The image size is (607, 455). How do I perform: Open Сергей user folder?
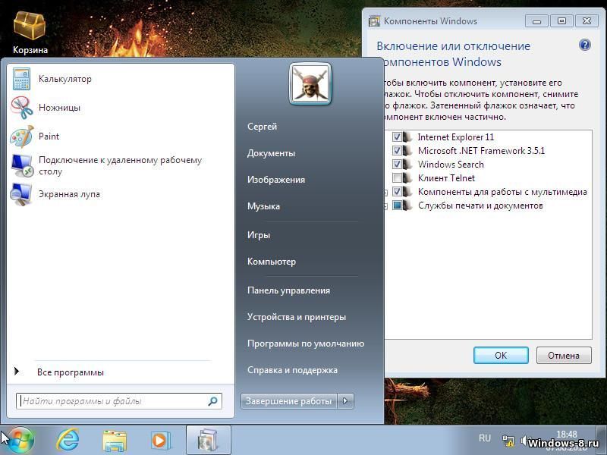[262, 127]
